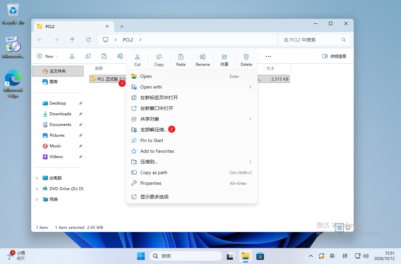Viewport: 401px width, 264px height.
Task: Unpin Downloads from quick access
Action: [x=80, y=114]
